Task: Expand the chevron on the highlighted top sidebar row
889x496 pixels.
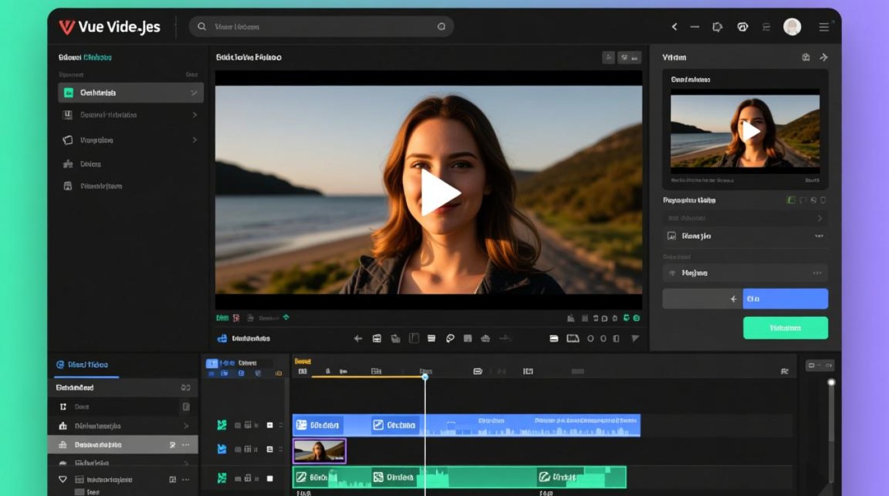Action: coord(194,93)
